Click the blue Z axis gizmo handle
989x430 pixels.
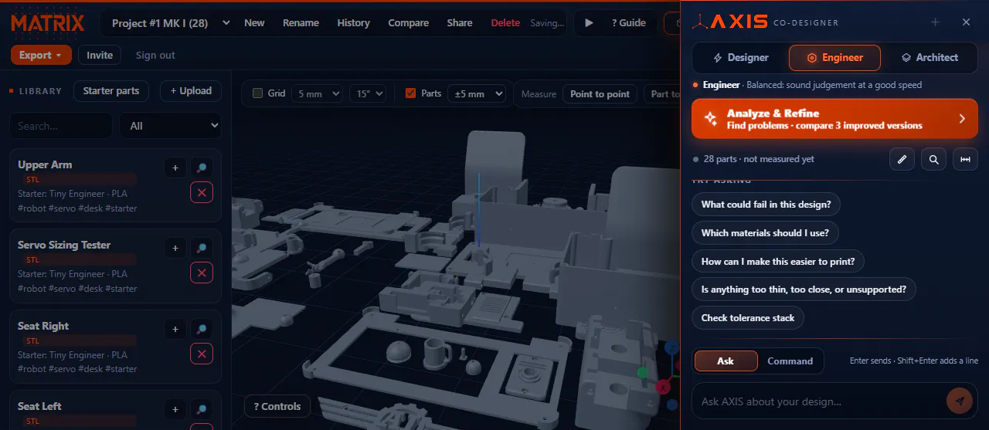pyautogui.click(x=671, y=349)
